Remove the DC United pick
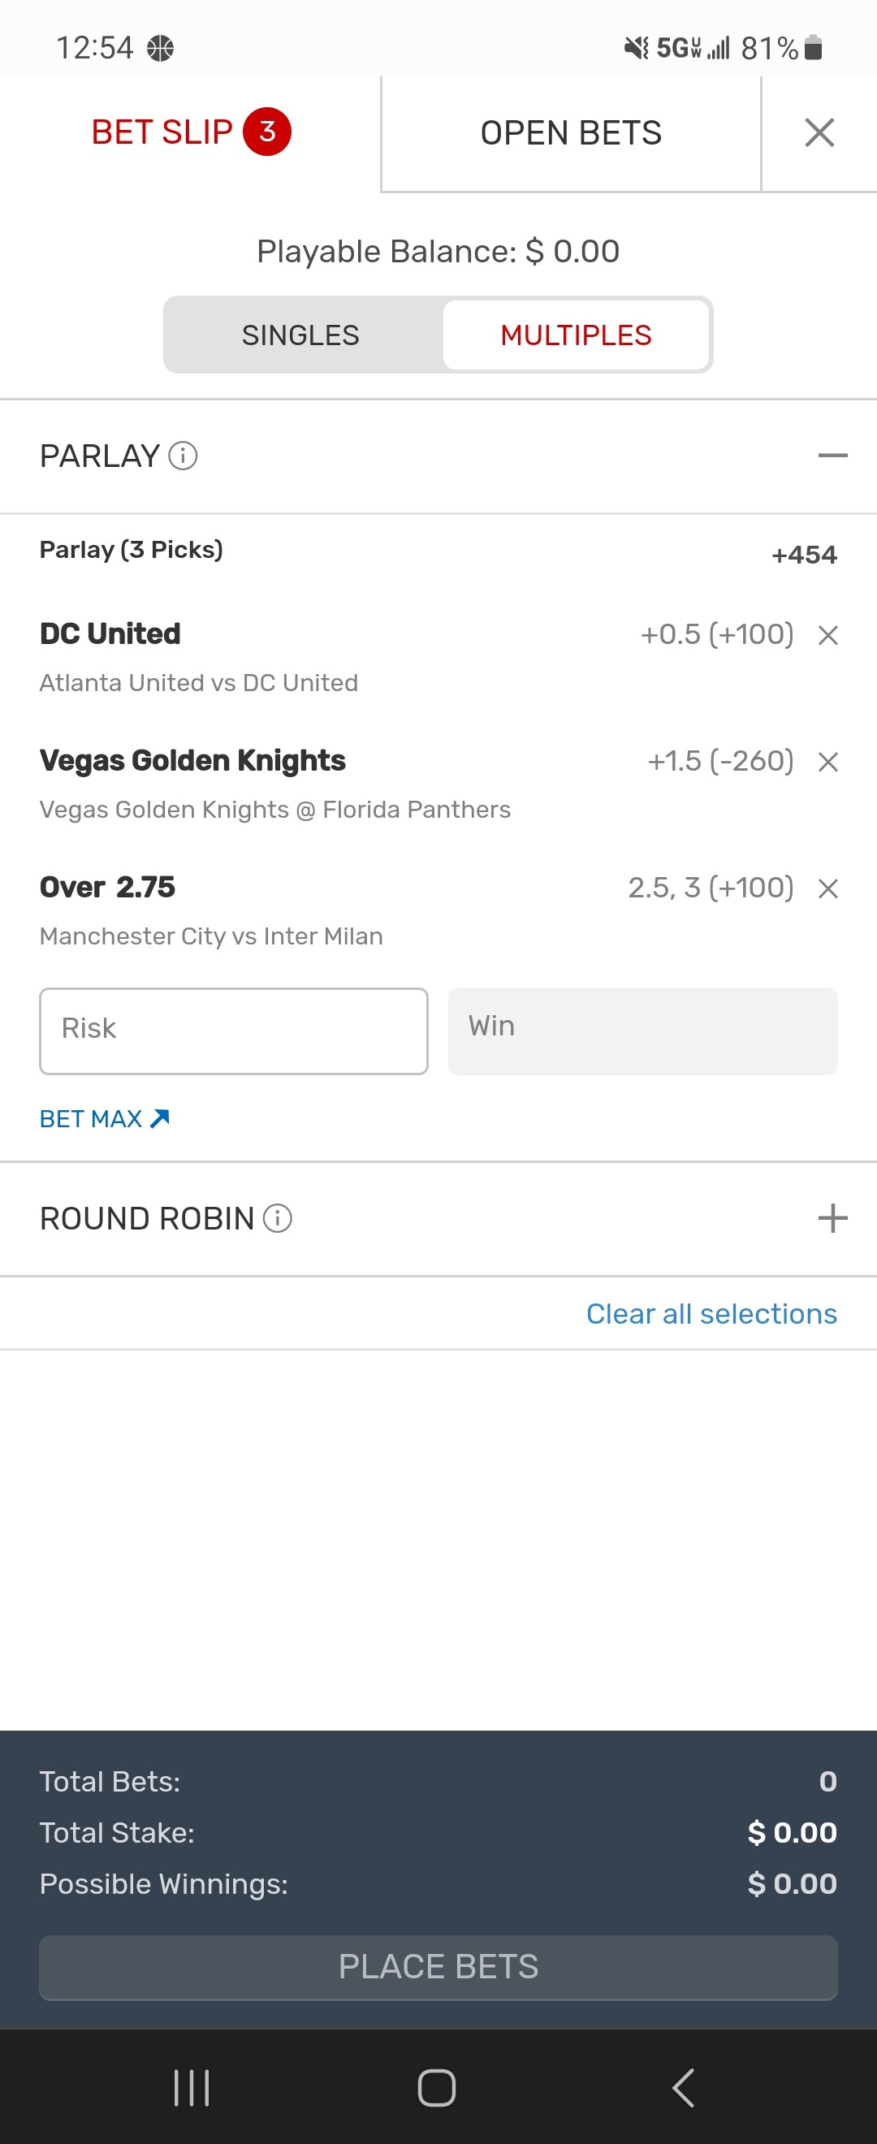The width and height of the screenshot is (877, 2144). (x=827, y=636)
